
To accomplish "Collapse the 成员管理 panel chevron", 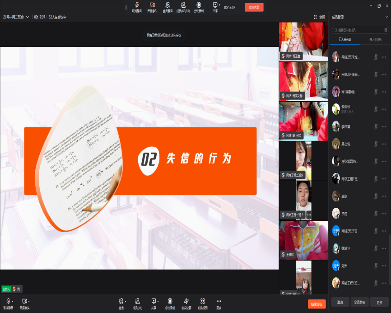I will [386, 17].
